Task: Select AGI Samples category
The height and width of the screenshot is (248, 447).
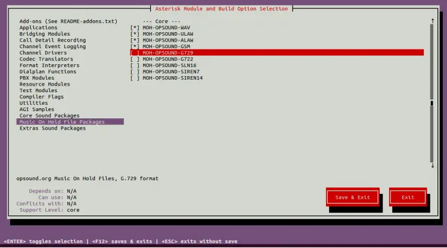Action: point(37,109)
